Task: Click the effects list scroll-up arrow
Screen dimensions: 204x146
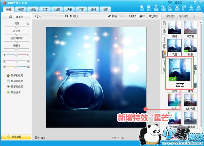Action: click(x=201, y=22)
